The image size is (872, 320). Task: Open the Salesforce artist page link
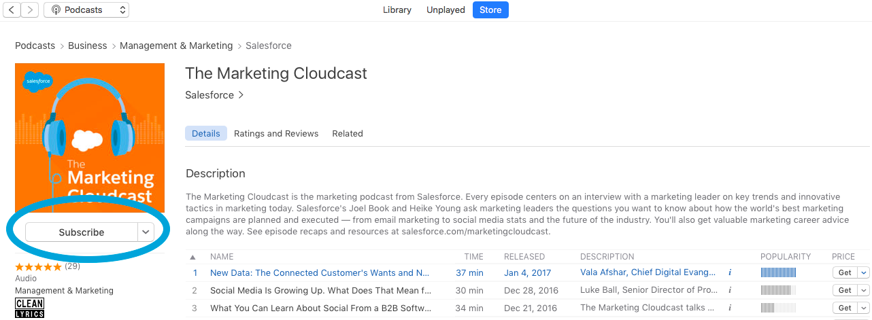click(x=214, y=95)
